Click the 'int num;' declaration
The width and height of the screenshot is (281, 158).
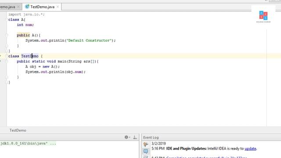pos(25,25)
